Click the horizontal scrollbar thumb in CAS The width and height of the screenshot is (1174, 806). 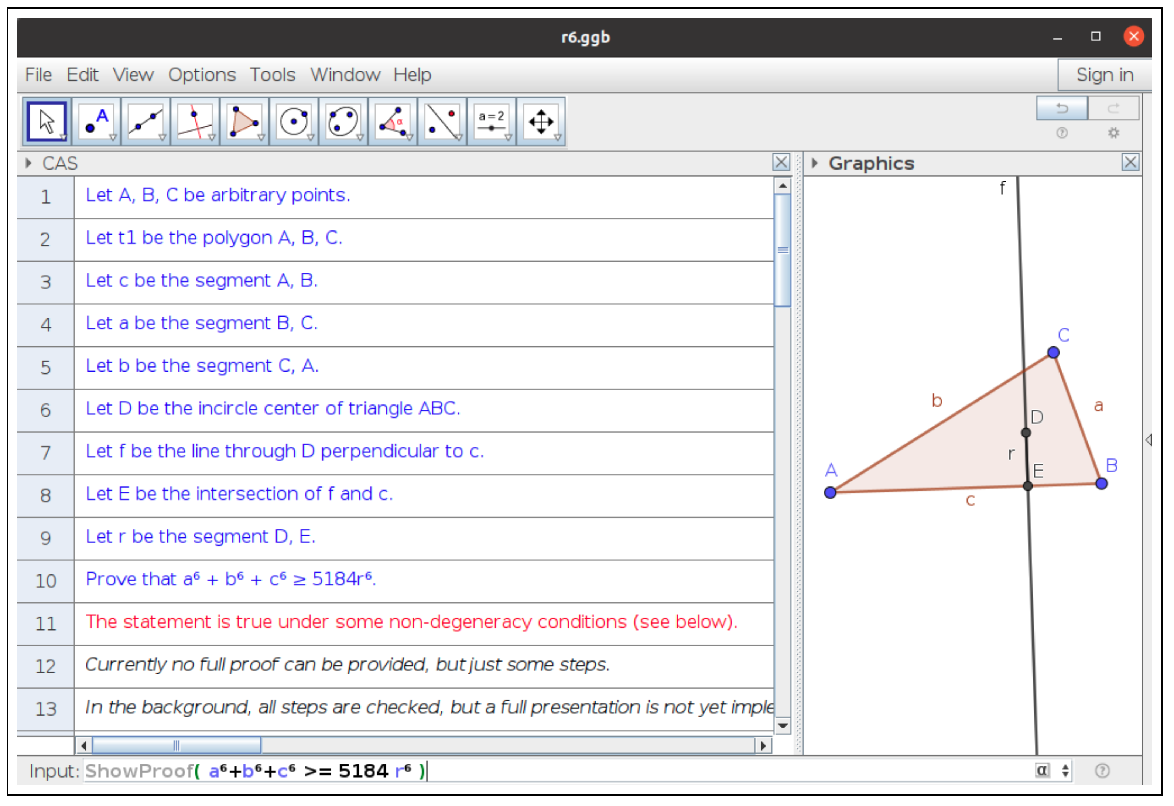tap(176, 745)
